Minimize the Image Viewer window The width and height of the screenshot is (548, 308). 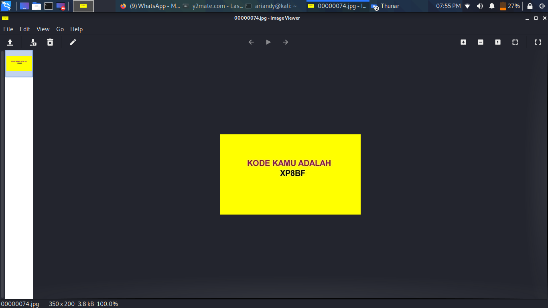[x=527, y=18]
